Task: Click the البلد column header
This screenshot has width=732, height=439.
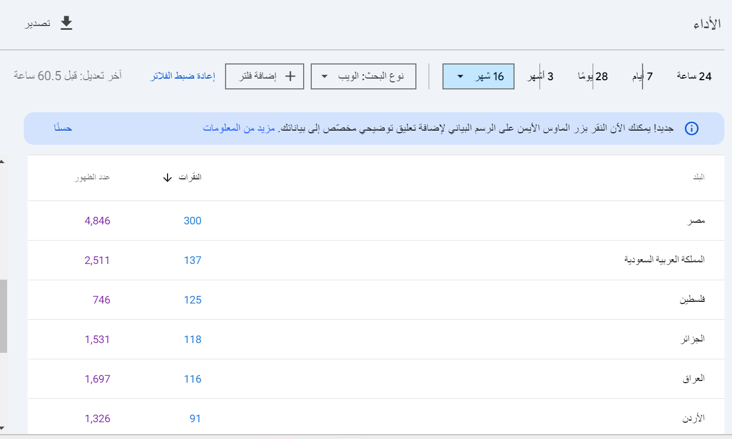Action: (699, 178)
